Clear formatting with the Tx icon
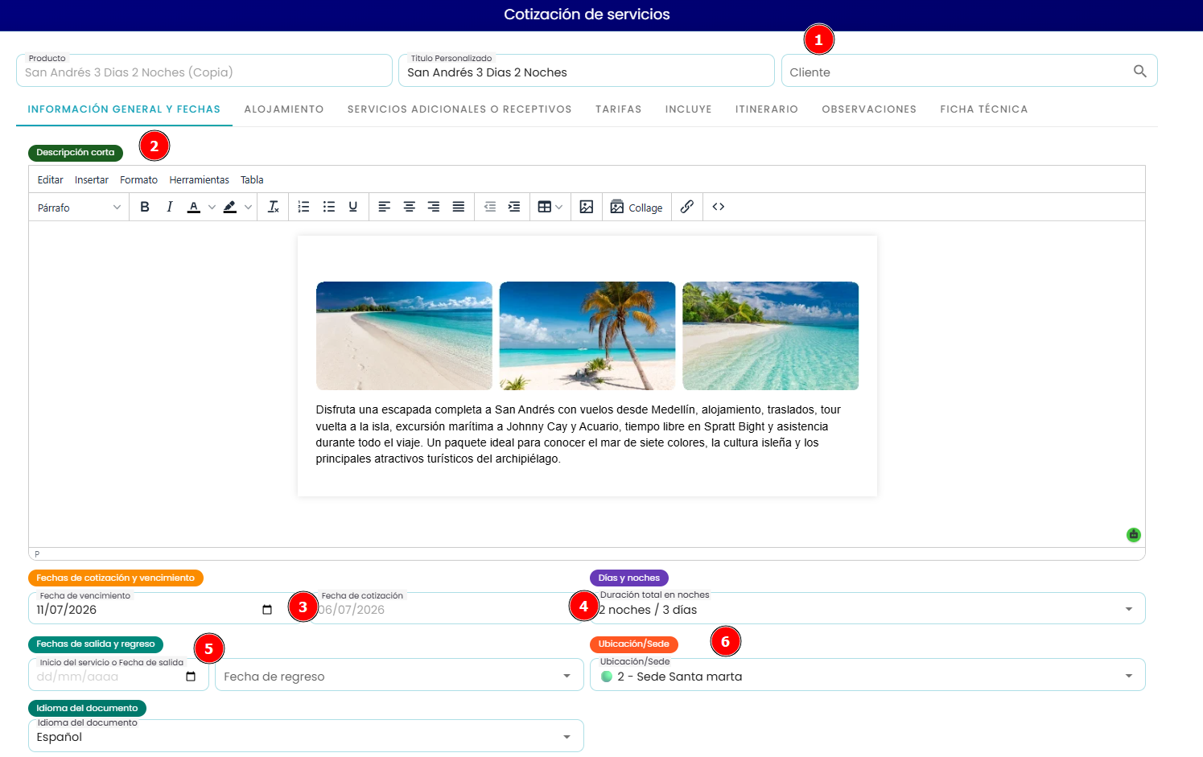1203x757 pixels. (x=274, y=207)
